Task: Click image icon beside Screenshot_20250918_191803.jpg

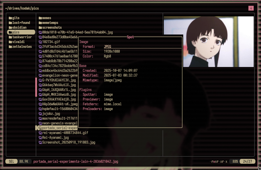Action: click(40, 143)
